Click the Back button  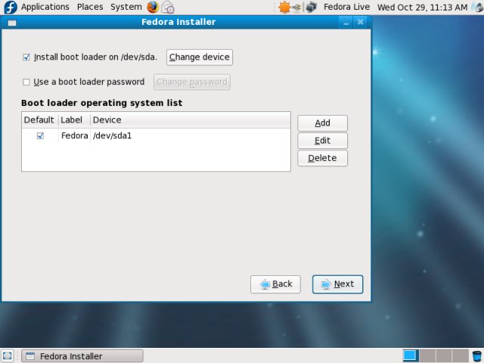[275, 284]
